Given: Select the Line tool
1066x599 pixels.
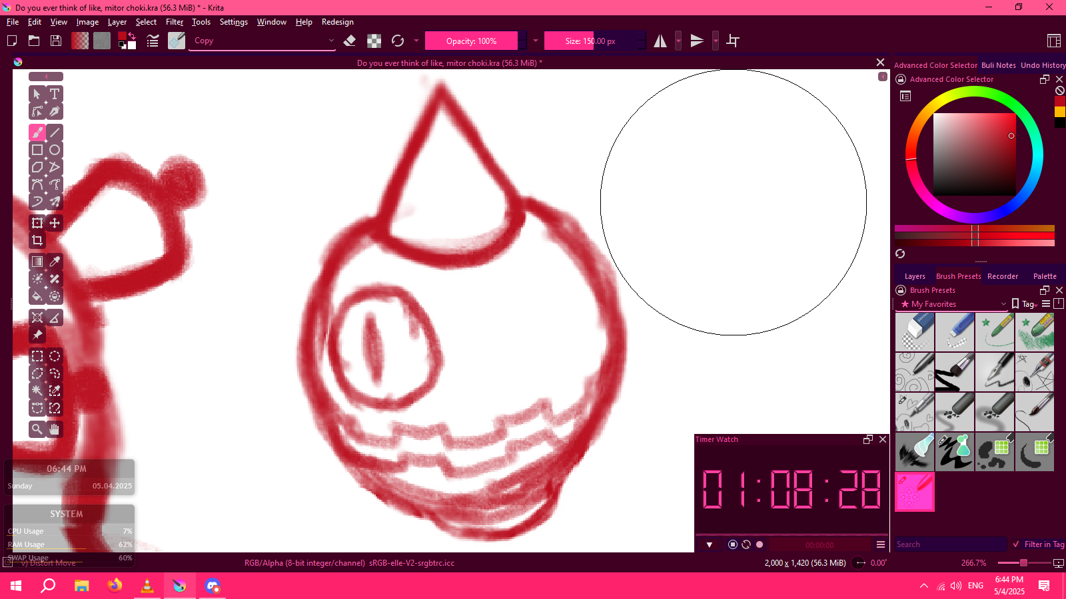Looking at the screenshot, I should [x=55, y=132].
